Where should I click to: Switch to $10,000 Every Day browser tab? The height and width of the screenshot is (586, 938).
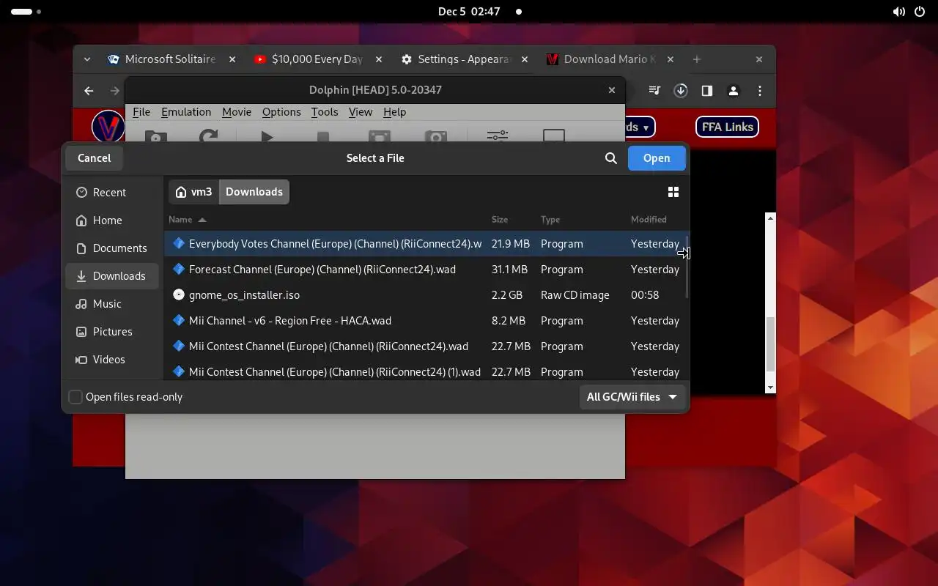317,59
